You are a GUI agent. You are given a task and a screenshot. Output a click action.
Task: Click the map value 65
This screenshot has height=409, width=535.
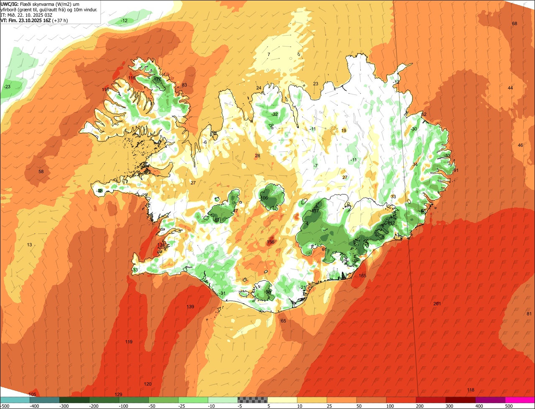pyautogui.click(x=283, y=321)
